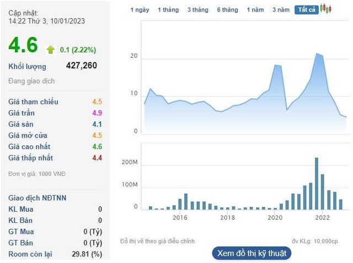Click the 2018 label on the time axis
Image resolution: width=353 pixels, height=263 pixels.
pos(227,218)
